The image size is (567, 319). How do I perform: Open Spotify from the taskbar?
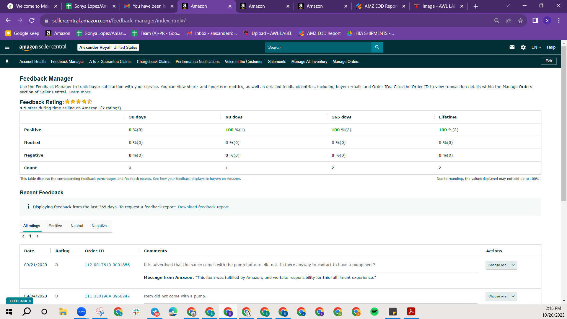pyautogui.click(x=374, y=312)
